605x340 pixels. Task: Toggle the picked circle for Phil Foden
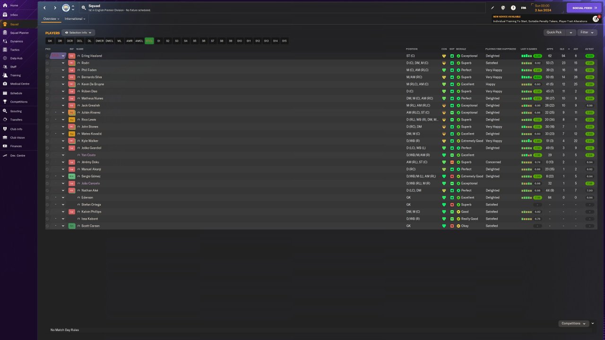[47, 70]
